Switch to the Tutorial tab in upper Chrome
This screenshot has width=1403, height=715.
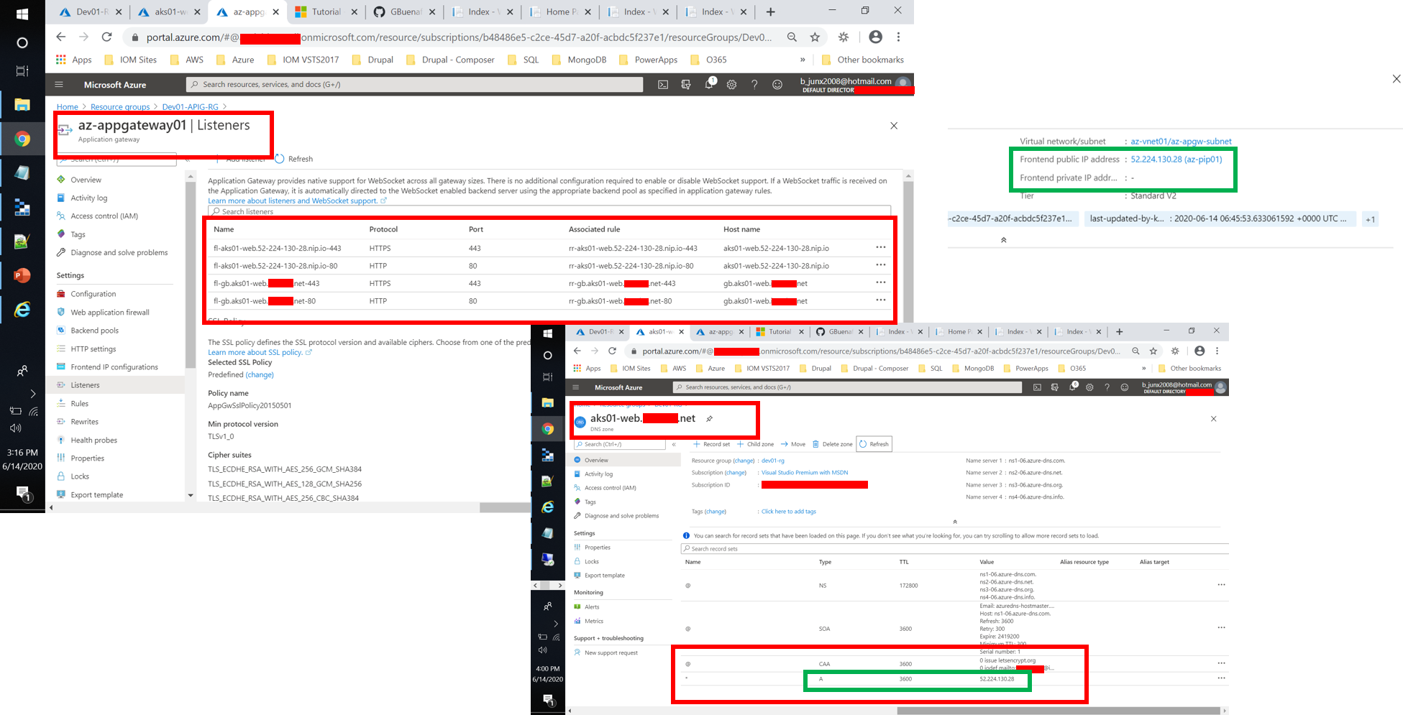click(326, 11)
